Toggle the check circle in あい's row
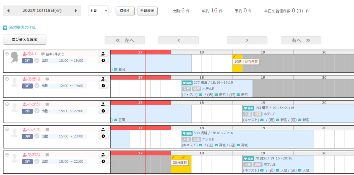 [37, 60]
